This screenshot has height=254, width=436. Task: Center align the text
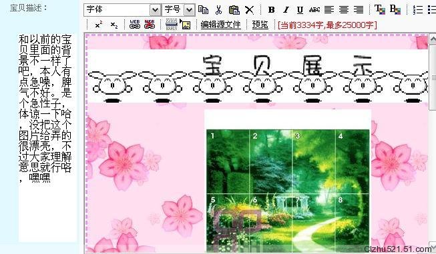coord(344,10)
